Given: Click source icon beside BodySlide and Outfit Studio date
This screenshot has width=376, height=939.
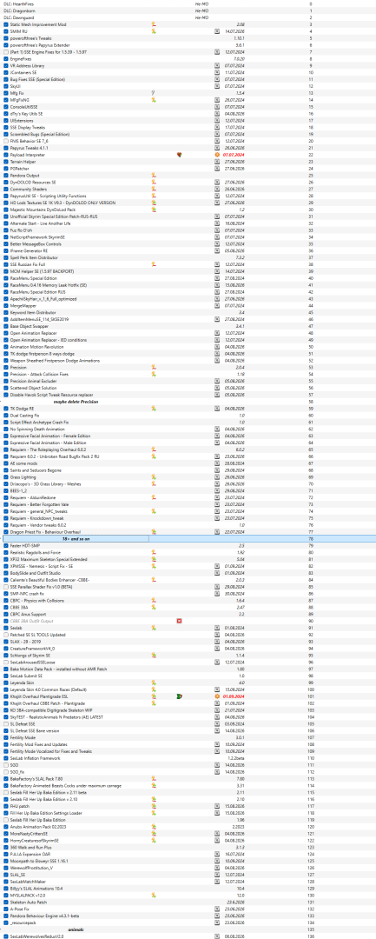Looking at the screenshot, I should tap(217, 573).
